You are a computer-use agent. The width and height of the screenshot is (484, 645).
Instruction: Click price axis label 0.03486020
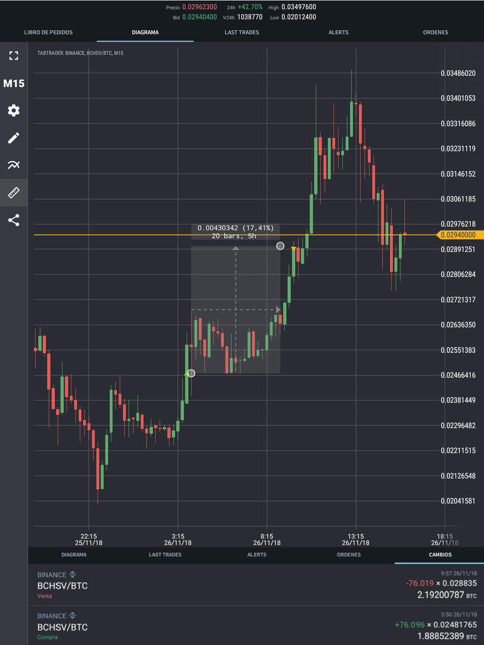tap(458, 73)
